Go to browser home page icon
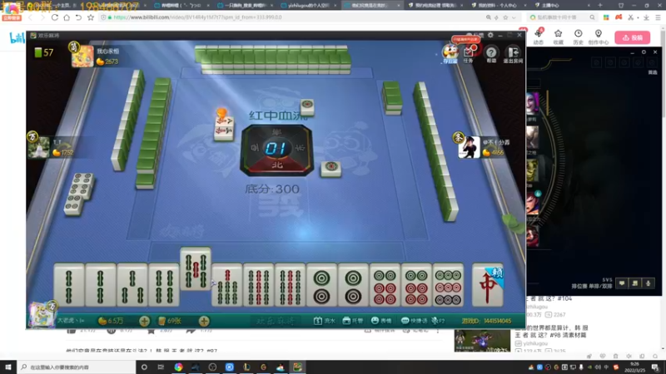The height and width of the screenshot is (374, 666). point(67,17)
